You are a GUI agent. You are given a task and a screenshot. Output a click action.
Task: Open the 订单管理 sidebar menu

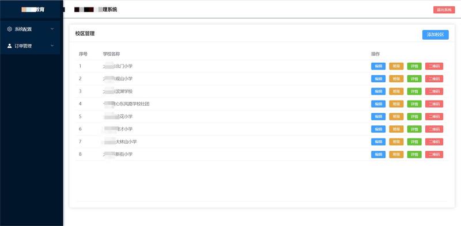(31, 46)
